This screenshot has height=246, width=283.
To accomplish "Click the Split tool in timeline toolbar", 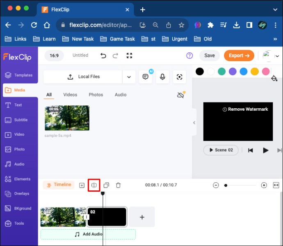I will (x=94, y=185).
